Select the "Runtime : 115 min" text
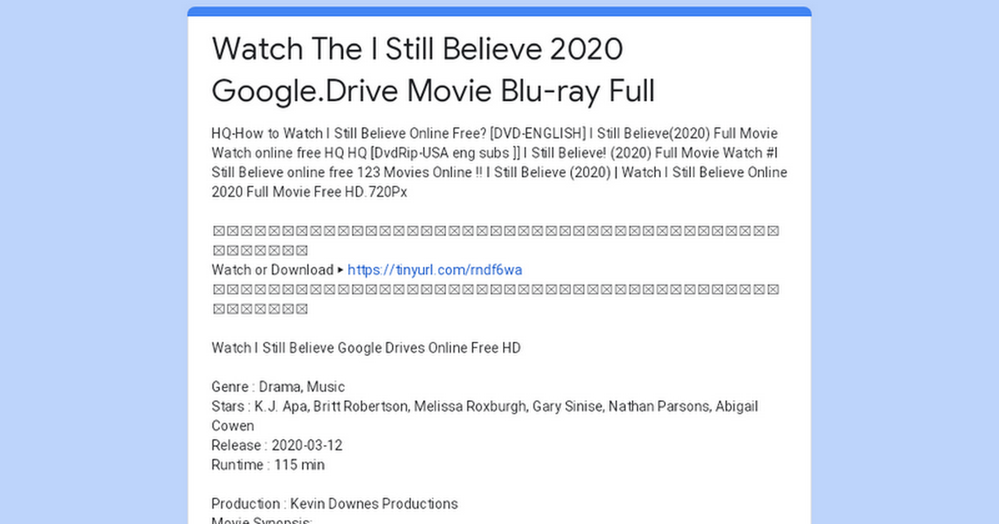 click(268, 464)
